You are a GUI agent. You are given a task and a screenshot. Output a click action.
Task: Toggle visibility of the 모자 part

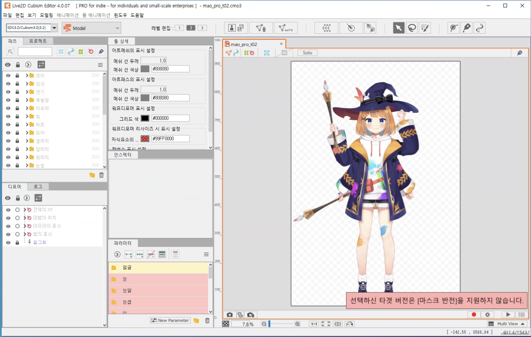(8, 133)
